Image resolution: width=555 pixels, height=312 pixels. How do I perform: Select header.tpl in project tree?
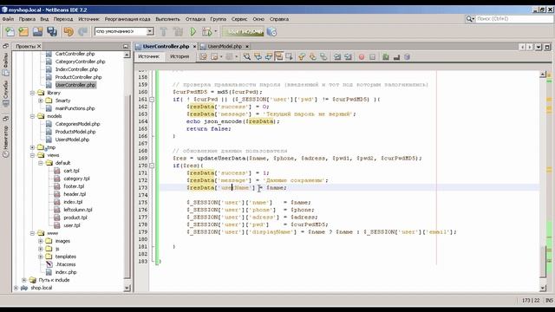75,194
